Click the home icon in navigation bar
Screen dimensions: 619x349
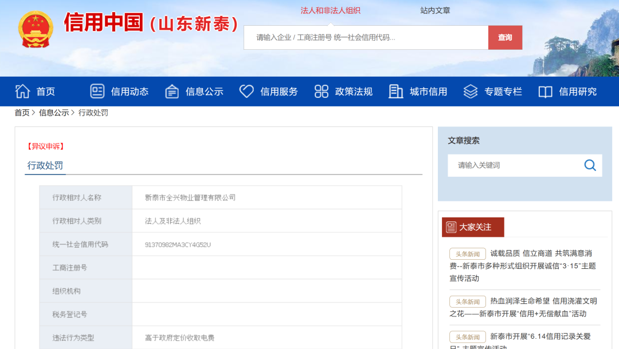[22, 92]
